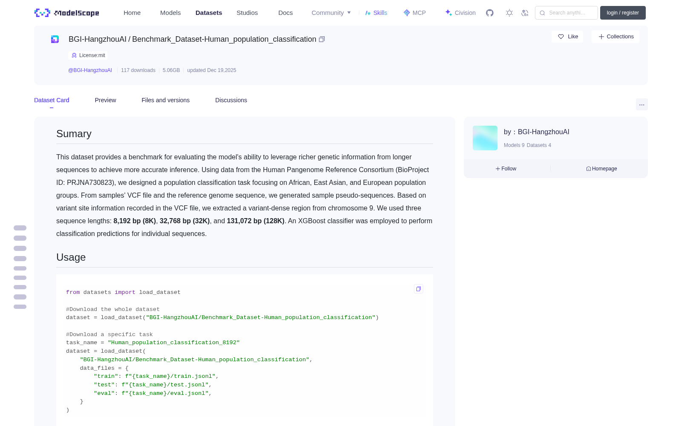Switch to the Dataset Card tab
This screenshot has height=426, width=682.
point(52,100)
